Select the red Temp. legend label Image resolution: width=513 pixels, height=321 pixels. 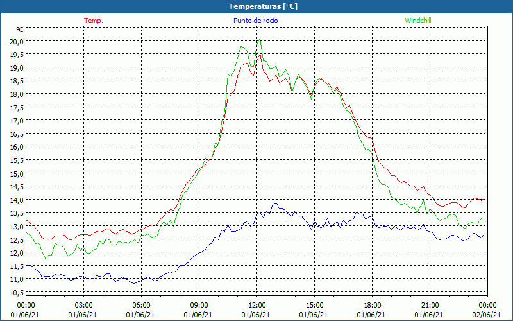(94, 21)
